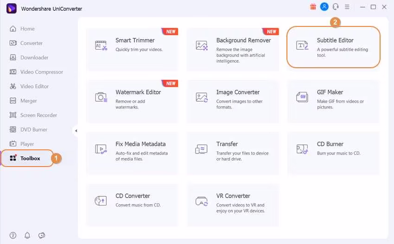Click the headset support icon
394x244 pixels.
tap(336, 7)
